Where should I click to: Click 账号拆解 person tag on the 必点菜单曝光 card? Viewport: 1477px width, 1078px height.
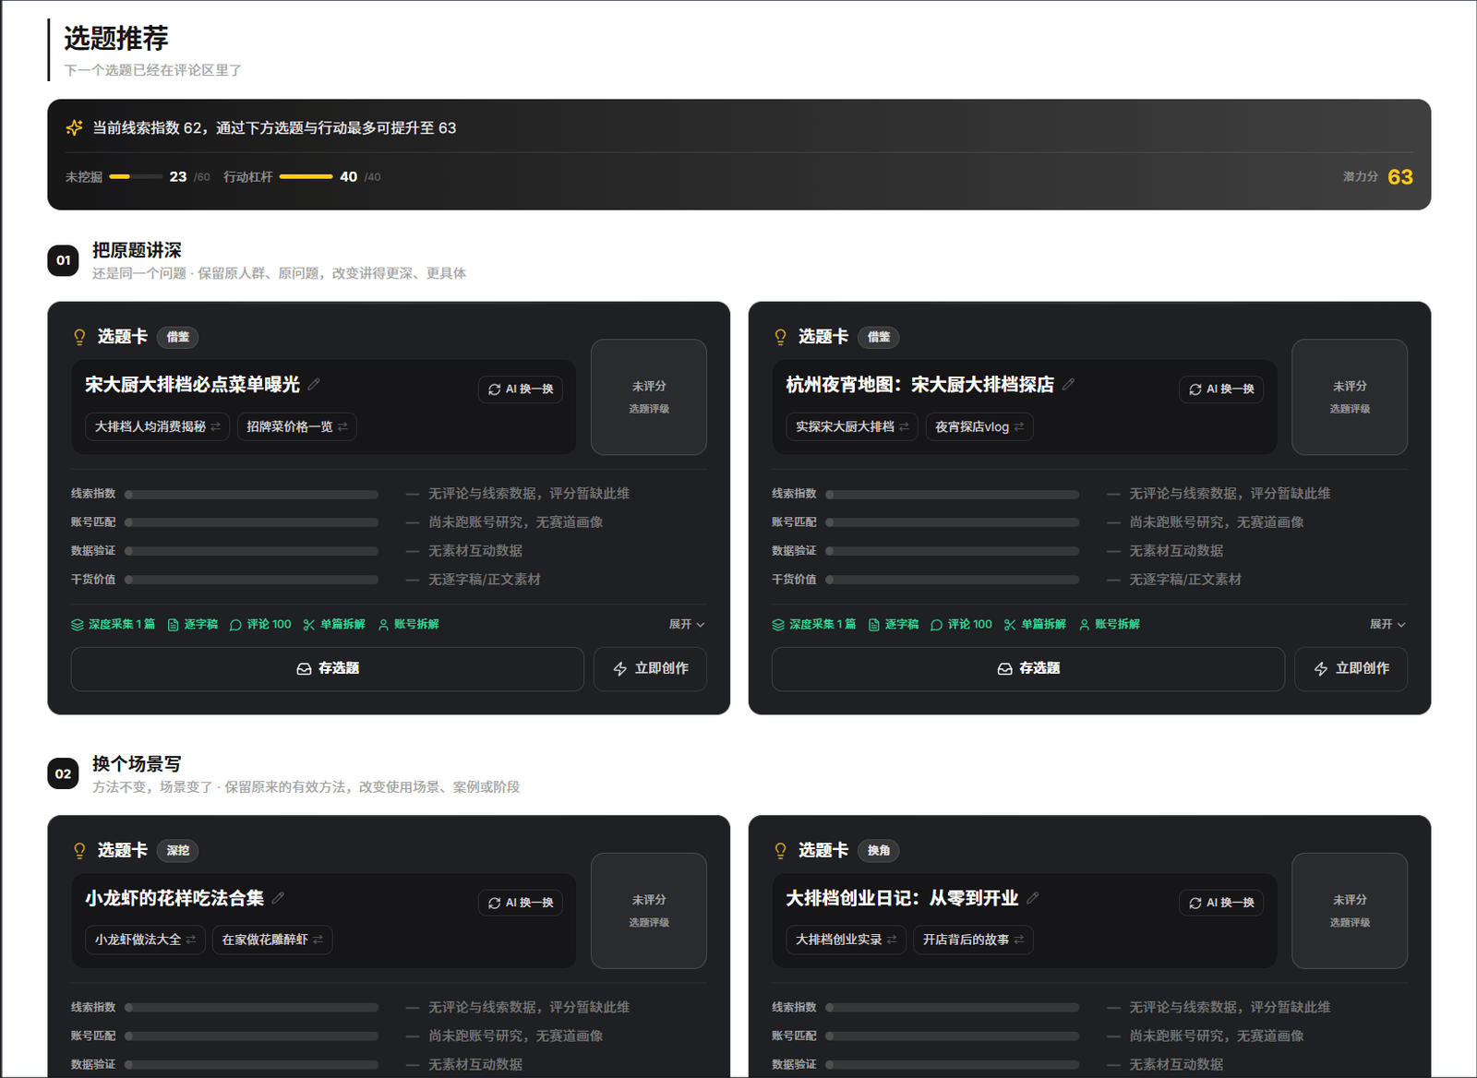409,625
